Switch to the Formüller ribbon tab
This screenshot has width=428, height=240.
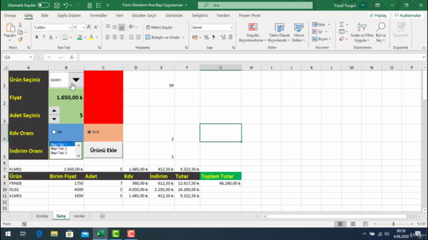98,15
